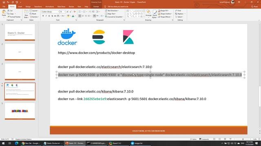This screenshot has height=146, width=261.
Task: Open Align Text dropdown
Action: point(111,14)
